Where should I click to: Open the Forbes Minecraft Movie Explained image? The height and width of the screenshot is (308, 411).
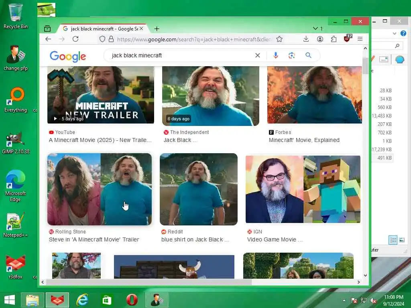[315, 95]
